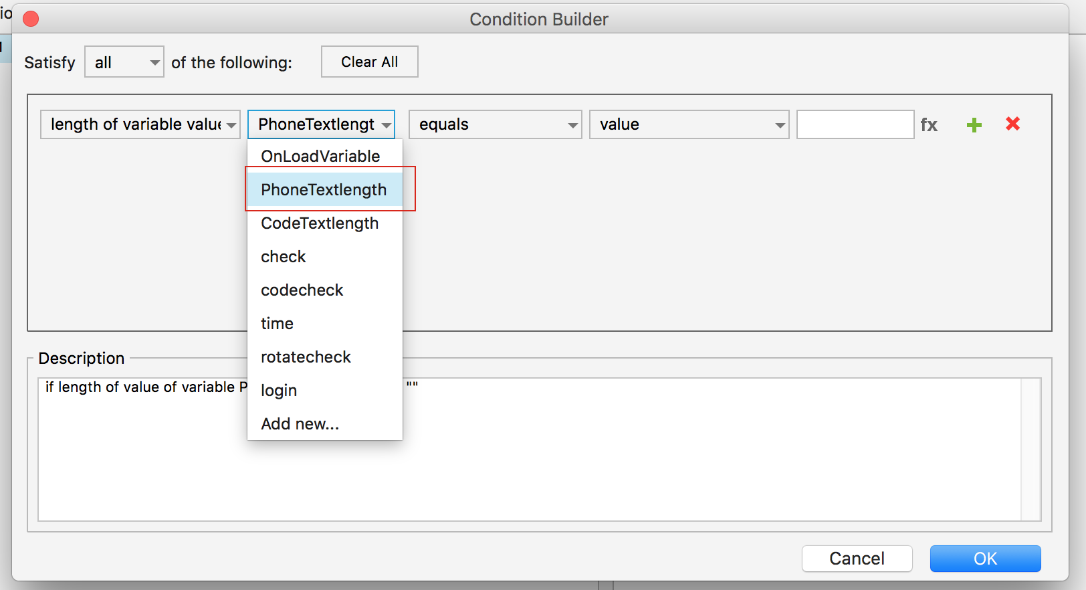The image size is (1086, 590).
Task: Choose Add new... variable option
Action: coord(300,424)
